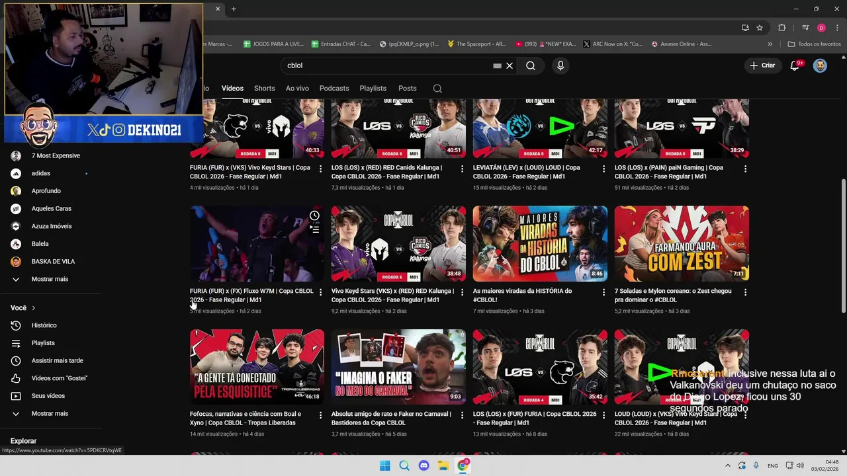Expand Mostrar mais under subscriptions
Screen dimensions: 847x476
click(x=50, y=279)
